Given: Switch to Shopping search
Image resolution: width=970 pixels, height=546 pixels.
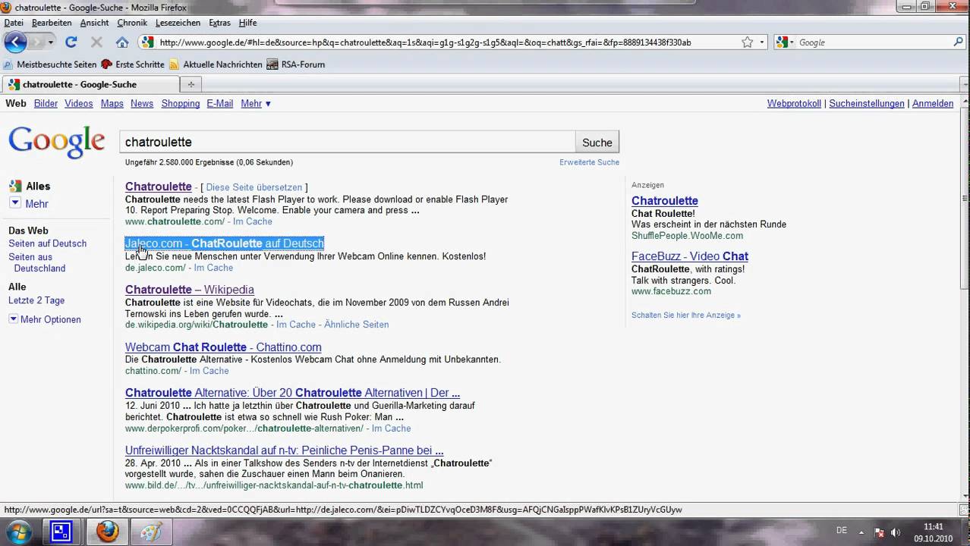Looking at the screenshot, I should (x=181, y=103).
